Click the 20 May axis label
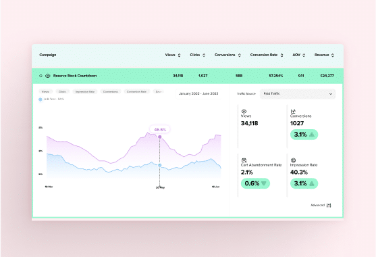The height and width of the screenshot is (257, 376). tap(160, 187)
